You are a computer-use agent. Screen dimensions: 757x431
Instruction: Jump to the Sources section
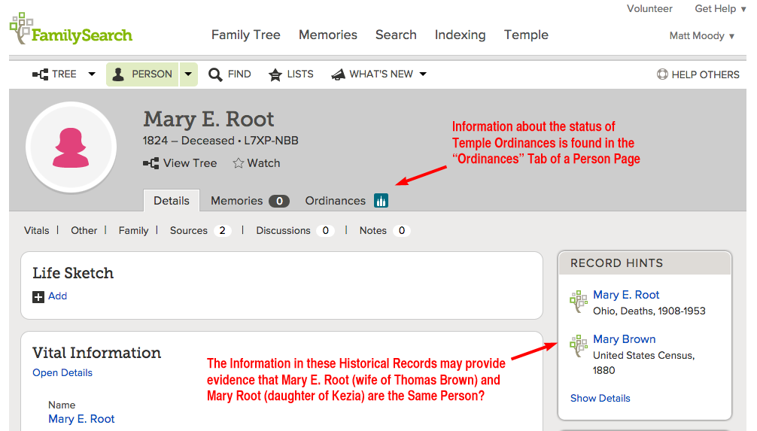pos(188,231)
